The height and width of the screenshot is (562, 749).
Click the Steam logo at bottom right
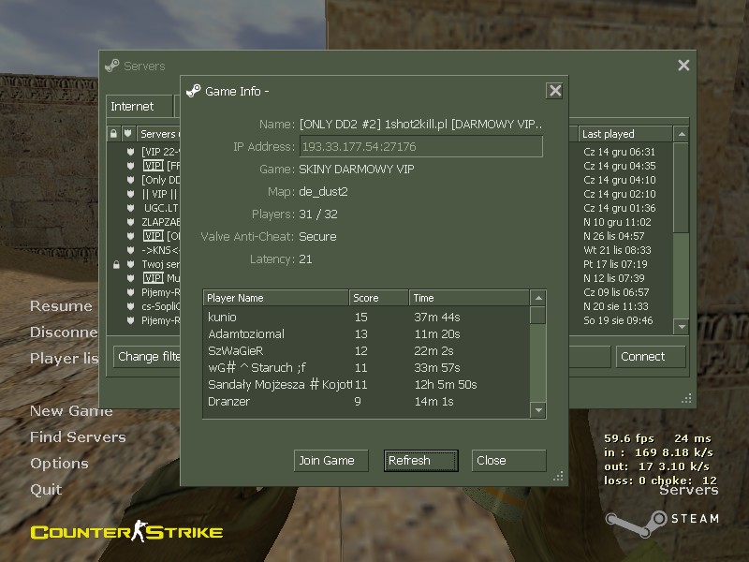(662, 522)
